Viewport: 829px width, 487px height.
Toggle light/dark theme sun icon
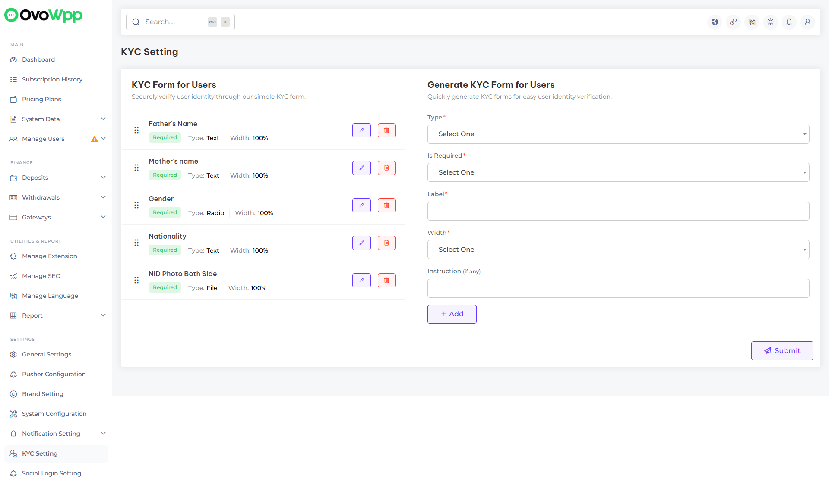[770, 22]
